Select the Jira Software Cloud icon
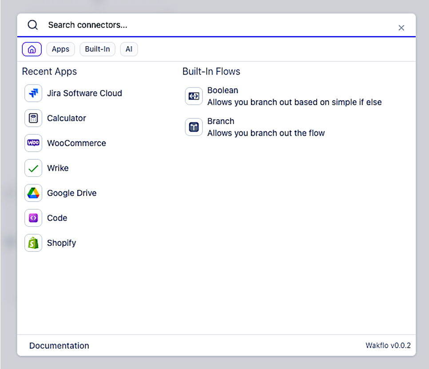 pyautogui.click(x=33, y=93)
